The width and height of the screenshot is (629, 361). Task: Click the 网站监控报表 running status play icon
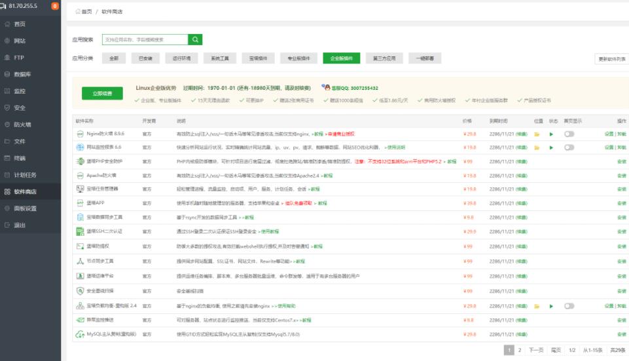pos(551,148)
